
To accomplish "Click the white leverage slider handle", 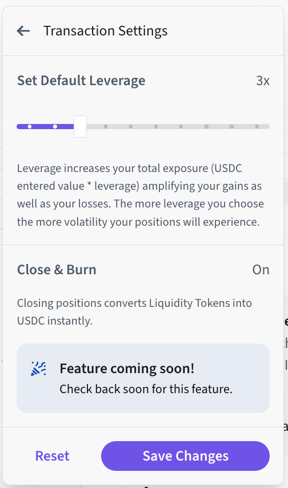I will click(x=80, y=126).
